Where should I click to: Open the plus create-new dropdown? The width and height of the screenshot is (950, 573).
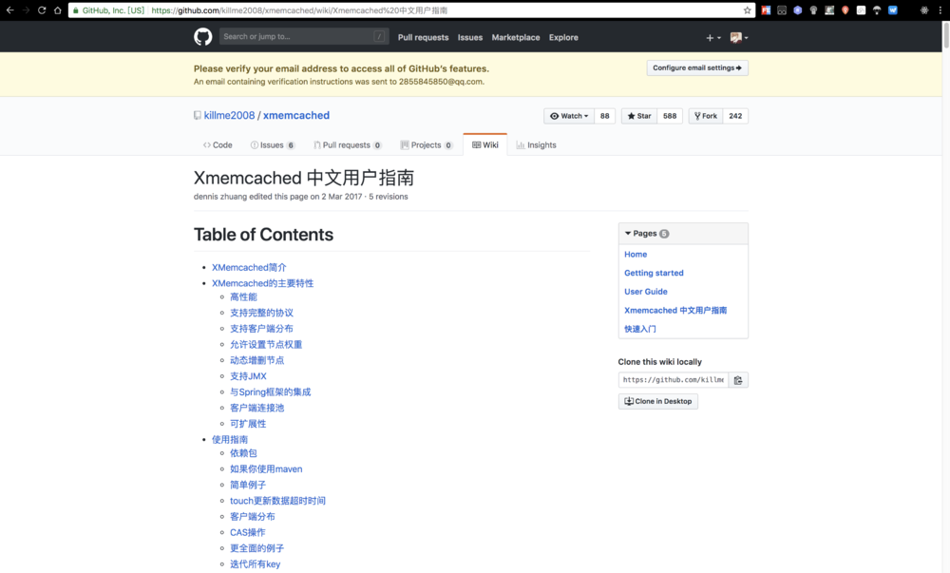coord(713,38)
